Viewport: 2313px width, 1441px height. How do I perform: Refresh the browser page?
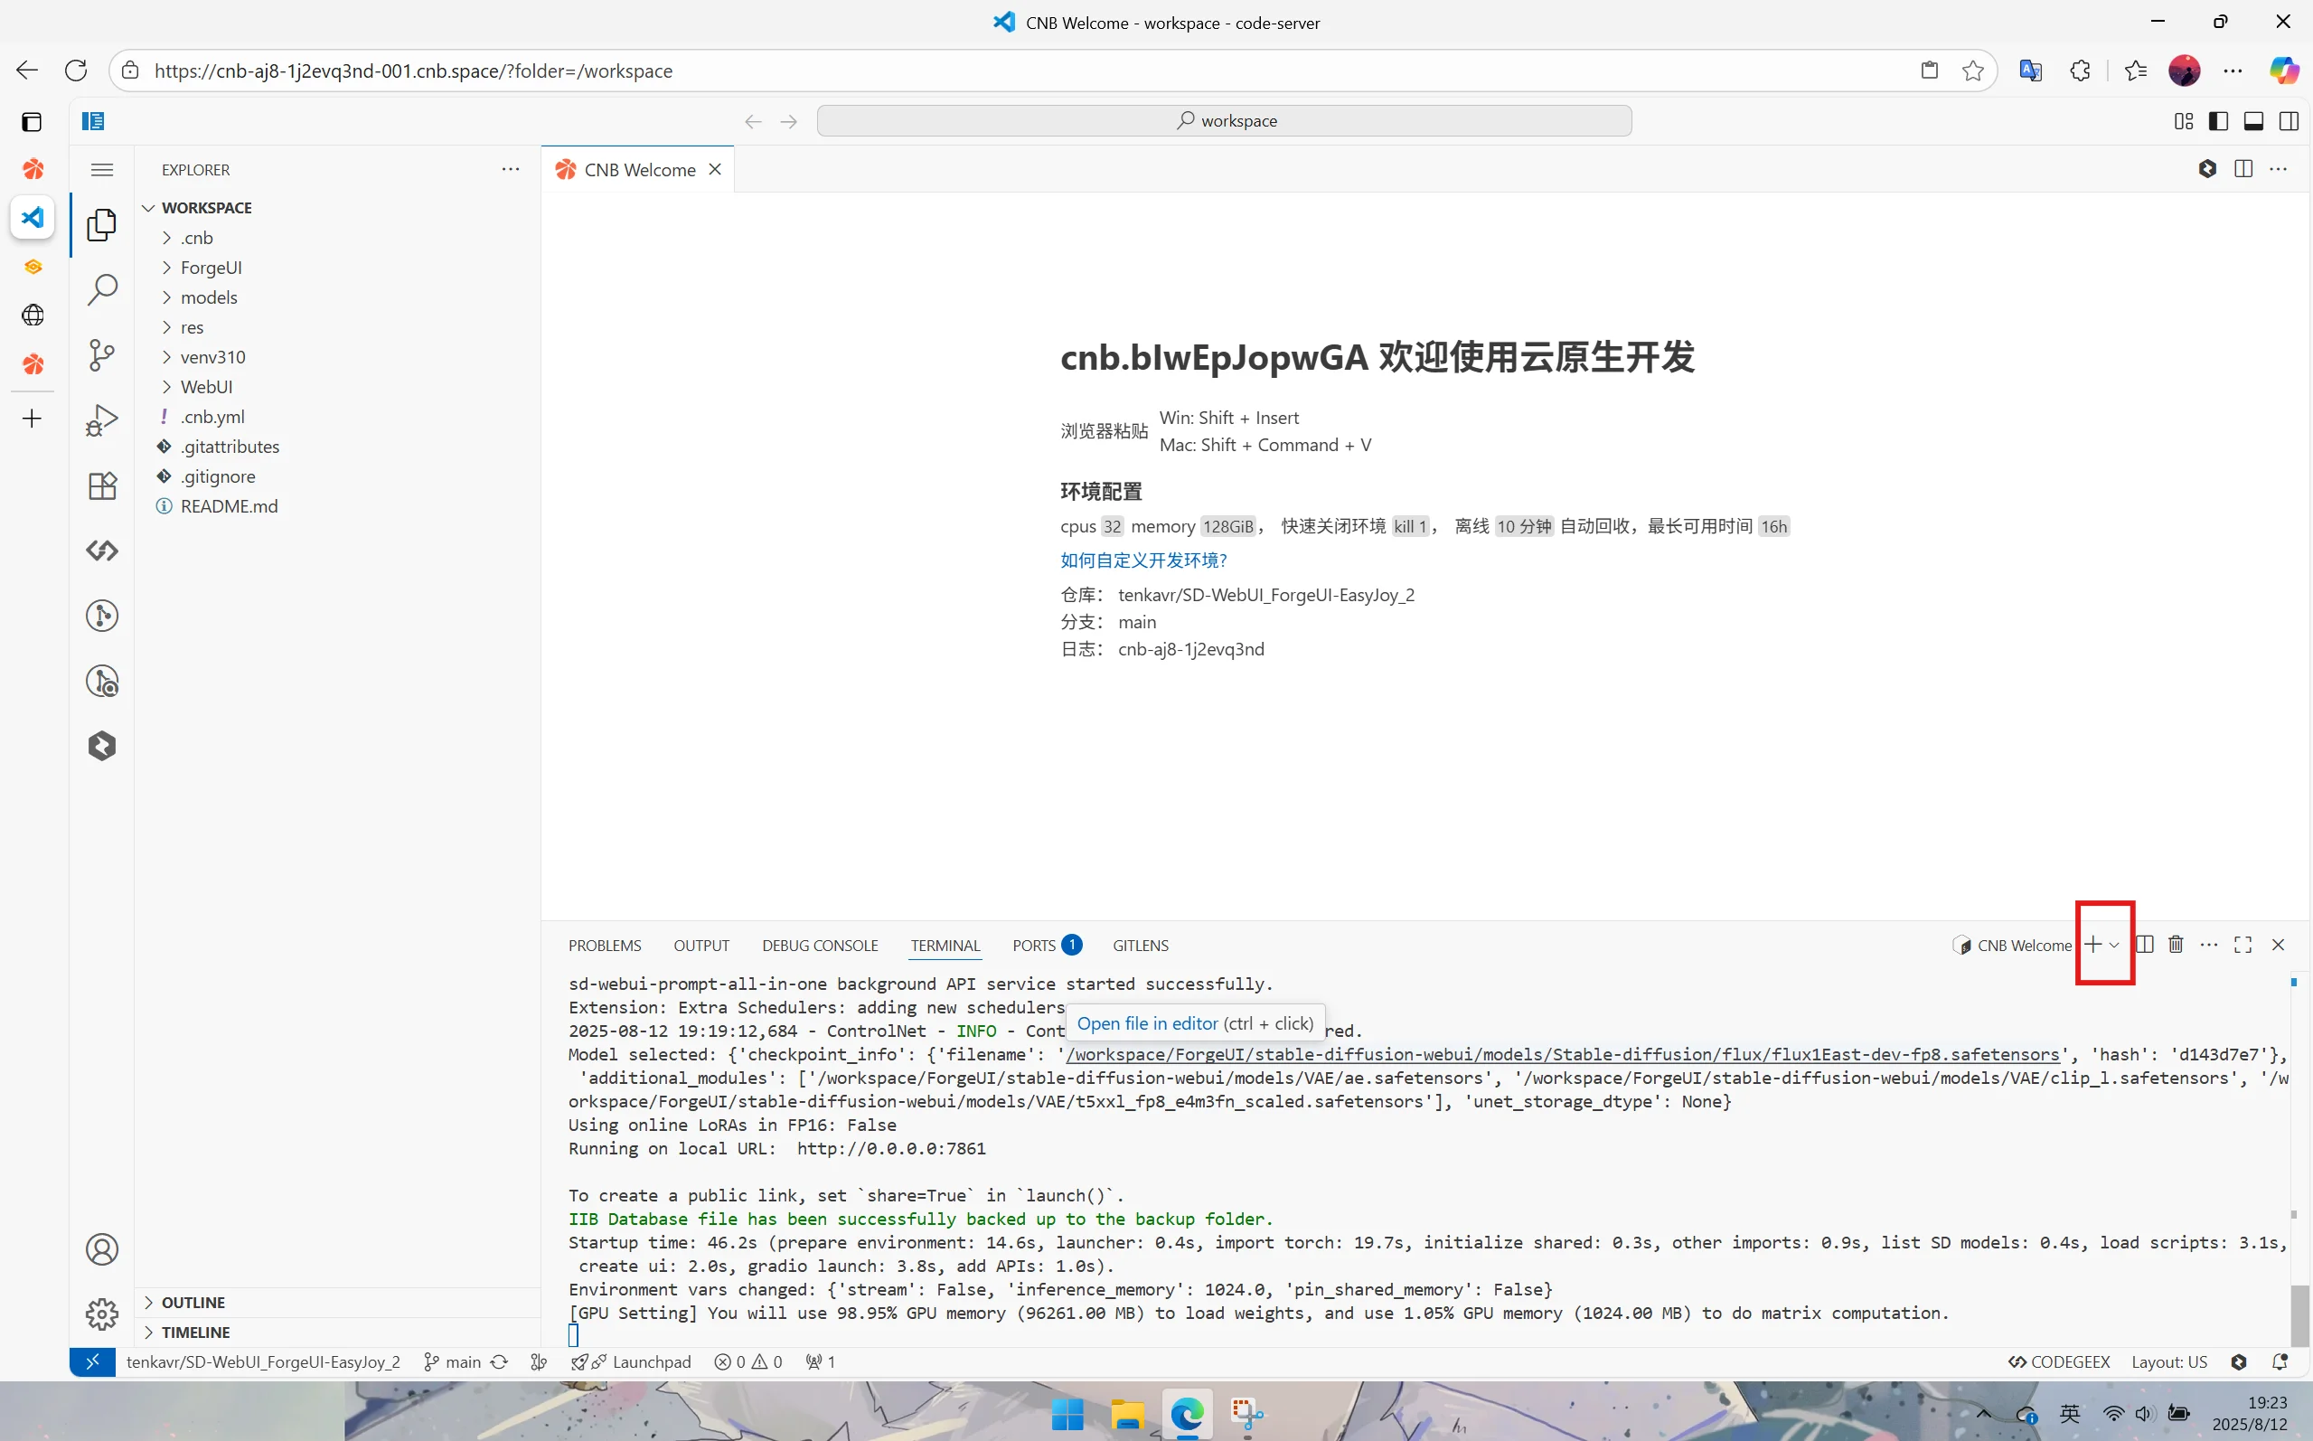[76, 71]
